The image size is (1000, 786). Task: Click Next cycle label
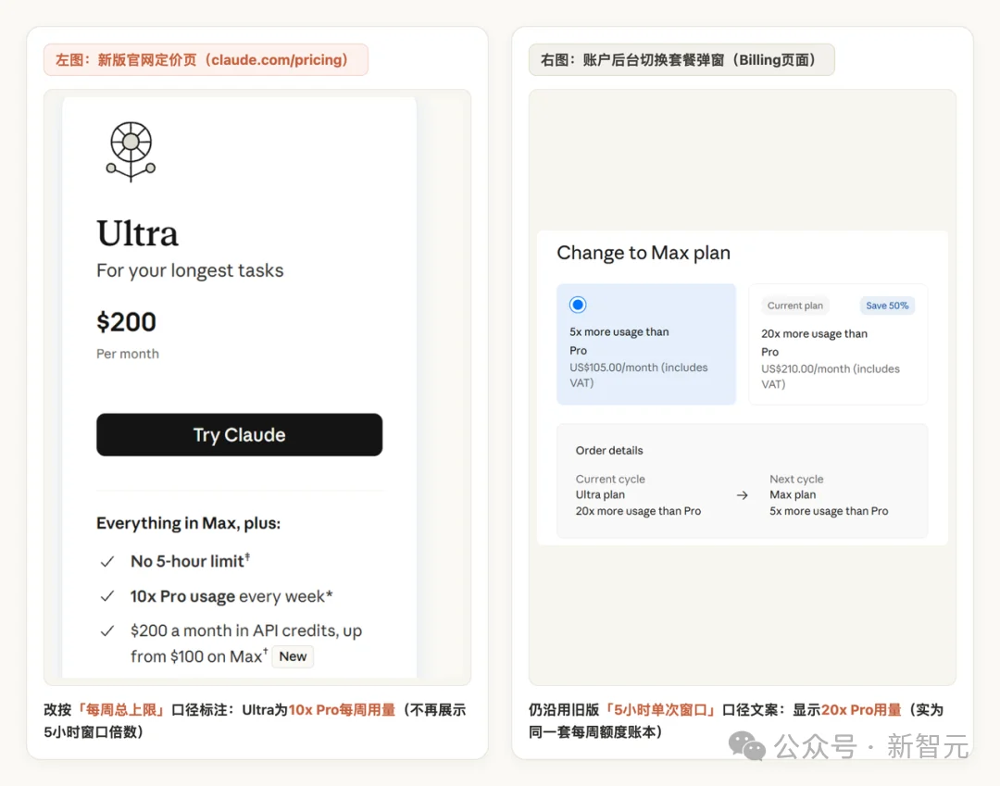(x=796, y=479)
